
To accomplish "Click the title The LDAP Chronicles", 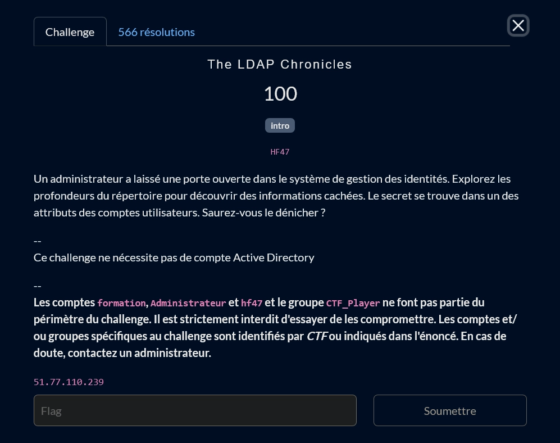I will [280, 64].
